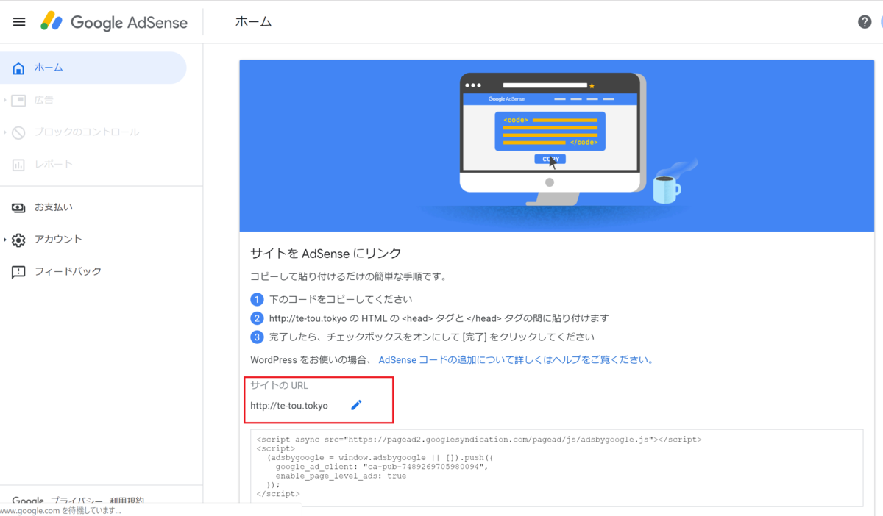This screenshot has width=883, height=516.
Task: Click step 2 text about head tags
Action: pos(439,318)
